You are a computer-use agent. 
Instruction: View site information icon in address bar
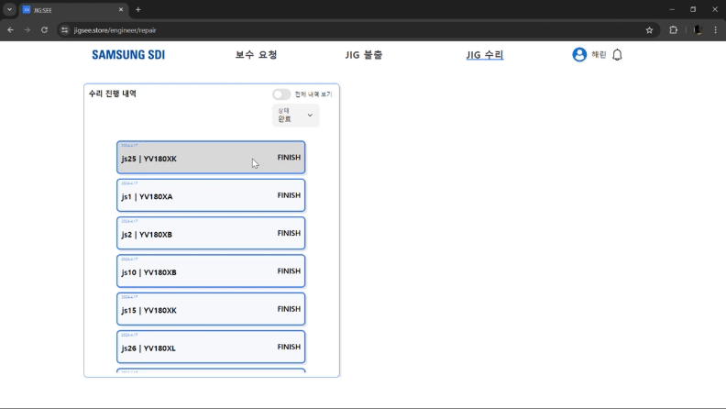click(64, 29)
